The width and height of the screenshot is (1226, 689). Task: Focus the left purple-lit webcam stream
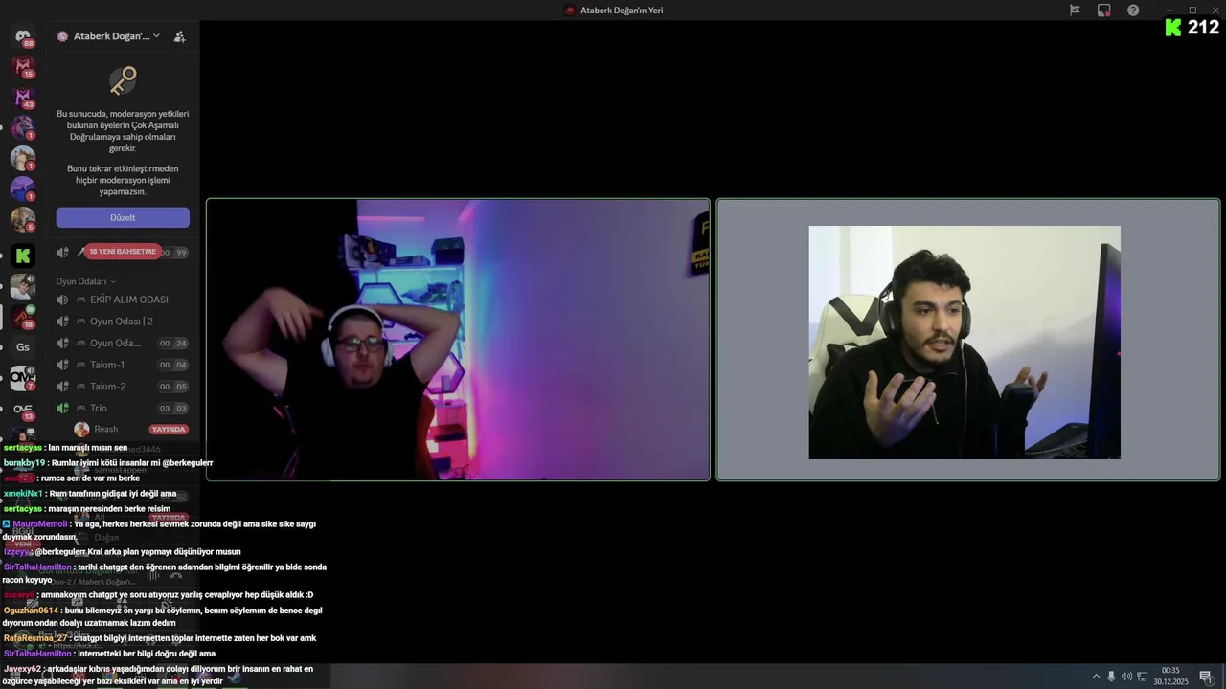[458, 340]
